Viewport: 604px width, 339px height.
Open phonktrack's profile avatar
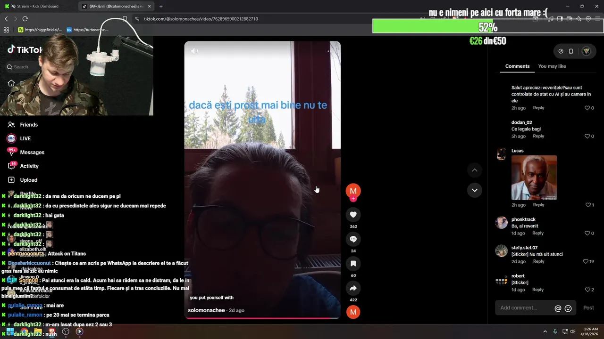click(x=502, y=223)
